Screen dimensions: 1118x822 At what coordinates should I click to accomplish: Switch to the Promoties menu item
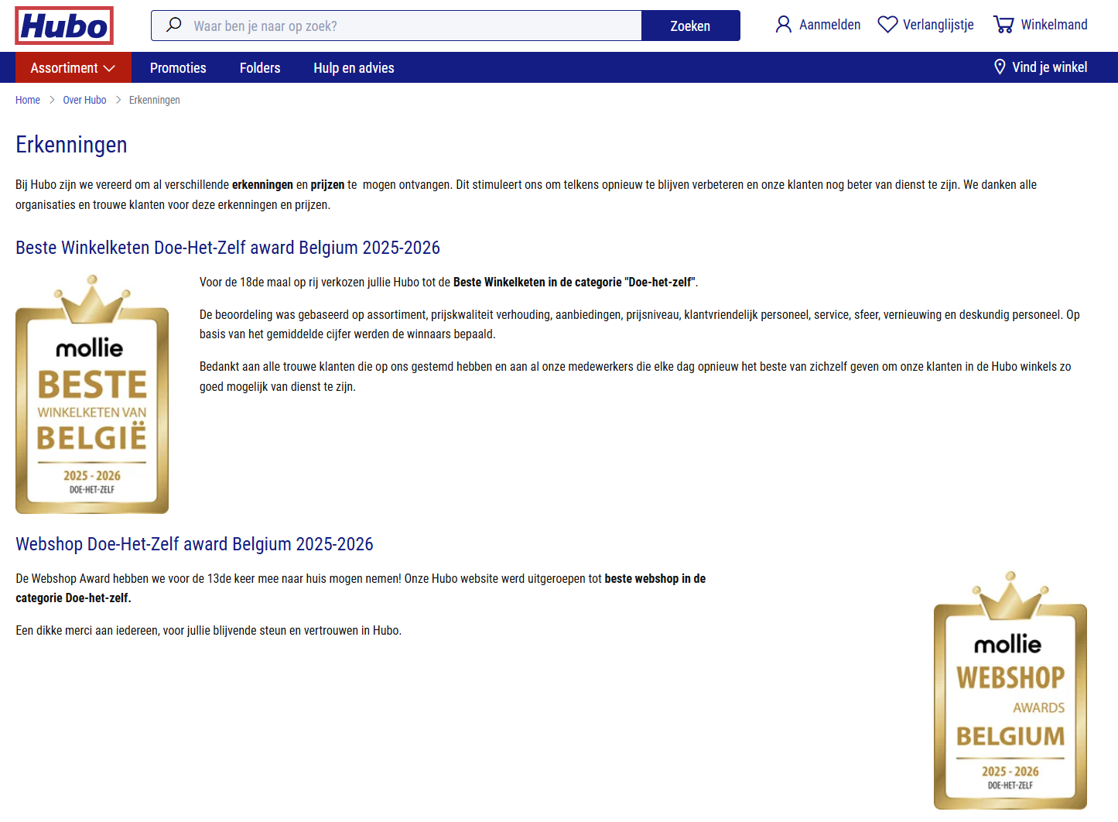coord(178,67)
